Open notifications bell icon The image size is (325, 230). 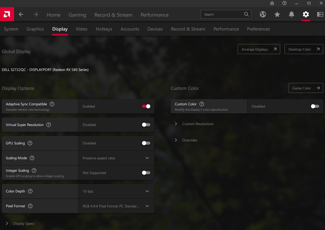[x=291, y=14]
